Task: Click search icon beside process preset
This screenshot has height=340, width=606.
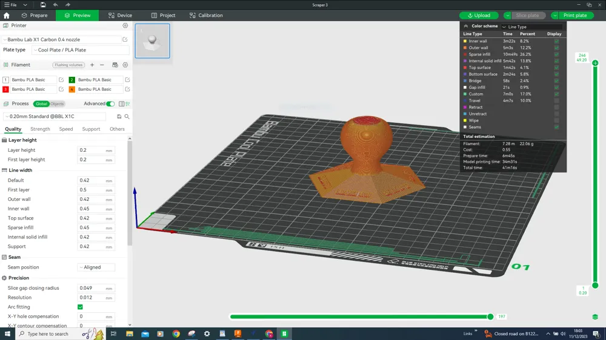Action: [x=127, y=117]
